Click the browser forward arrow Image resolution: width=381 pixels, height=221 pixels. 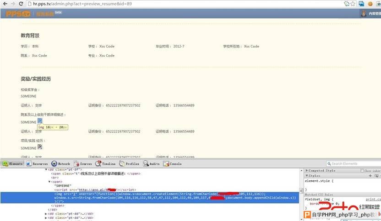click(13, 4)
